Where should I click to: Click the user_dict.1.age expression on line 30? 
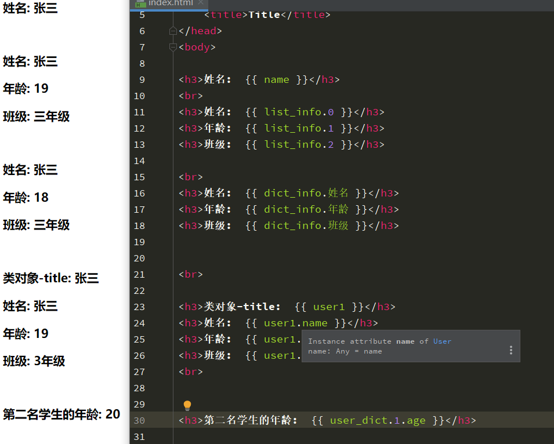pyautogui.click(x=379, y=420)
